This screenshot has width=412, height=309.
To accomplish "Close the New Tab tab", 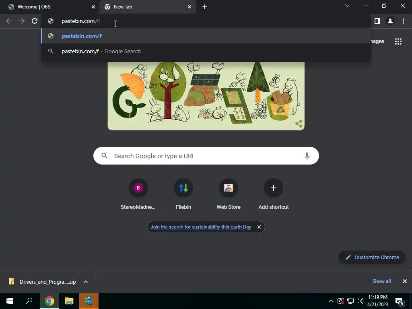I will coord(190,7).
